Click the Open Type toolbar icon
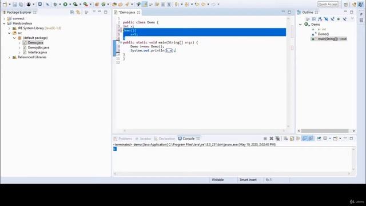 coord(114,4)
